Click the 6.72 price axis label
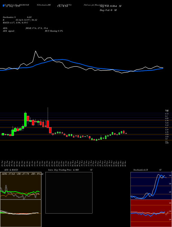This screenshot has height=227, width=172. (x=166, y=114)
